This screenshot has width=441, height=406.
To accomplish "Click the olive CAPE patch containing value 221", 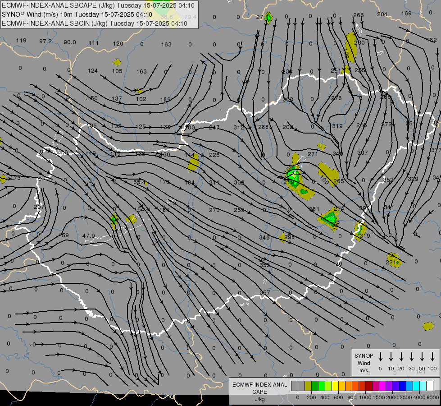I will [x=394, y=260].
